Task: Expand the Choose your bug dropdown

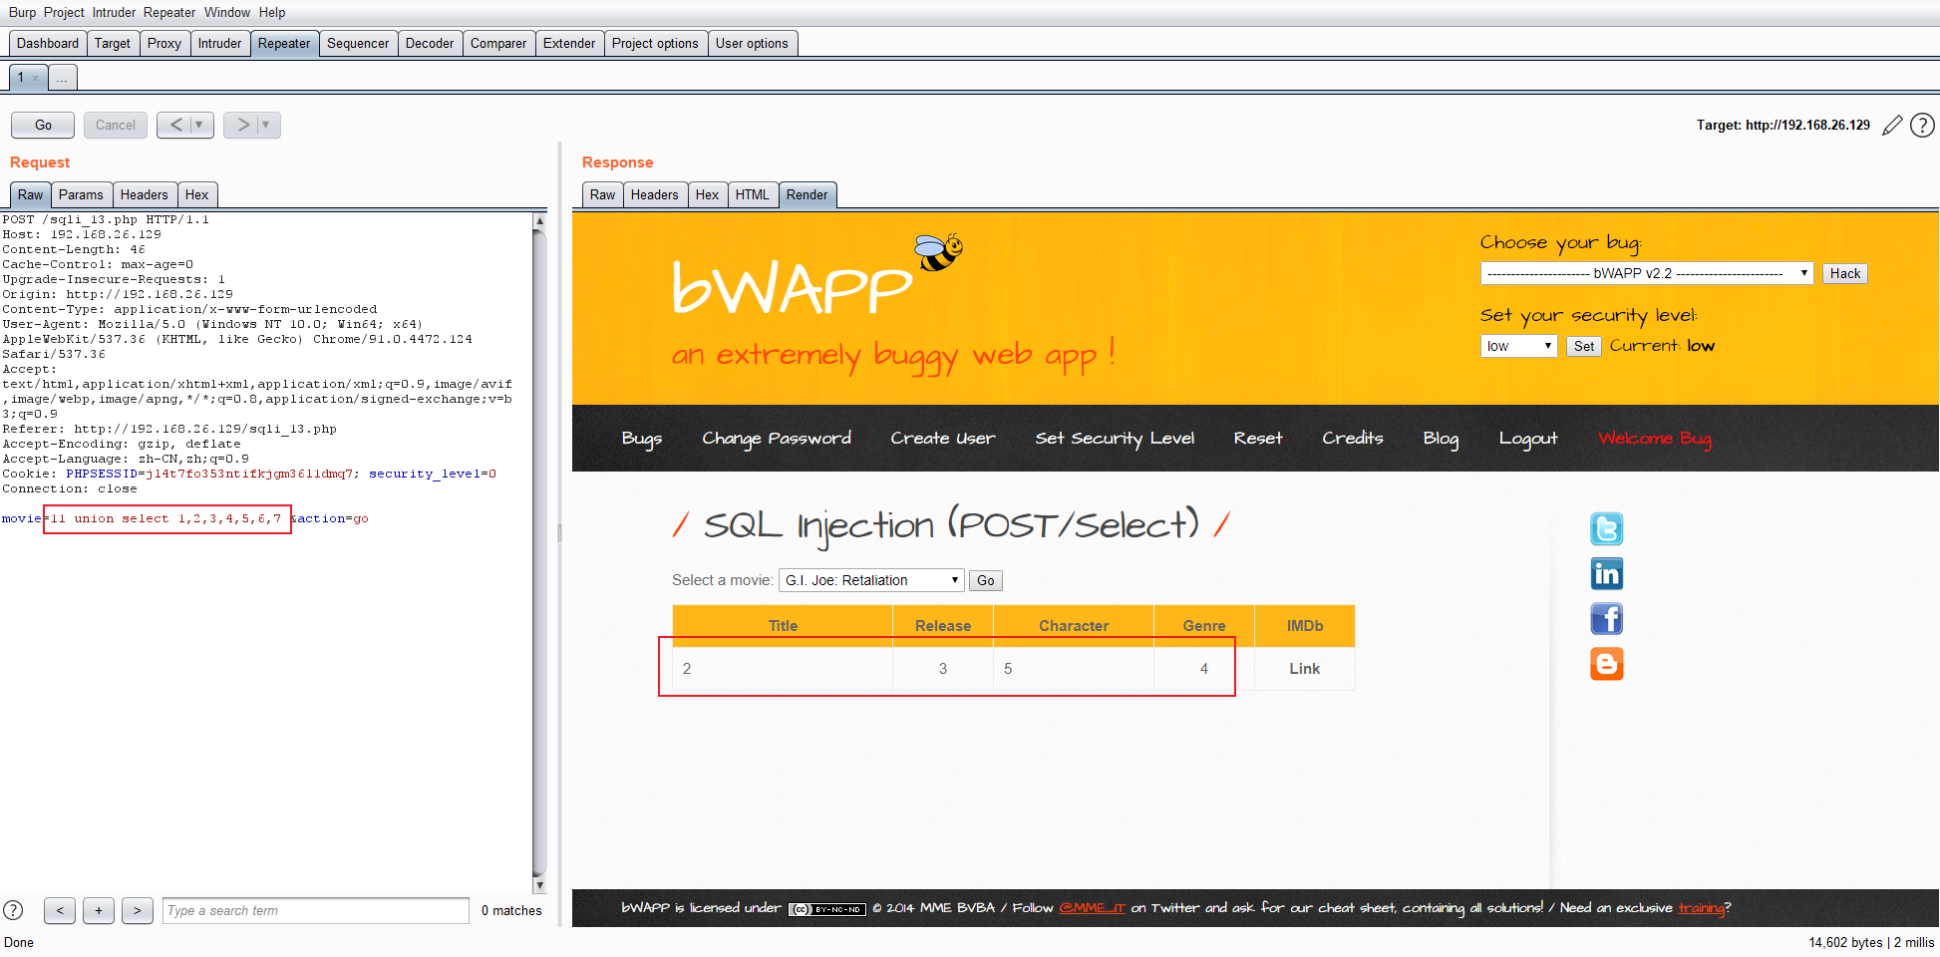Action: pos(1647,273)
